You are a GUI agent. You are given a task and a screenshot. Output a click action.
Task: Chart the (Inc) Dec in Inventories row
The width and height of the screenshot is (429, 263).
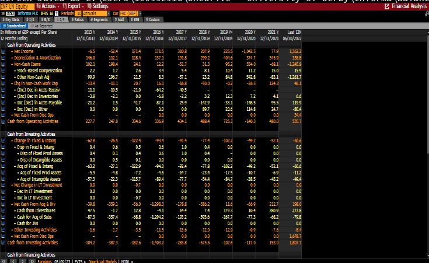pos(3,96)
